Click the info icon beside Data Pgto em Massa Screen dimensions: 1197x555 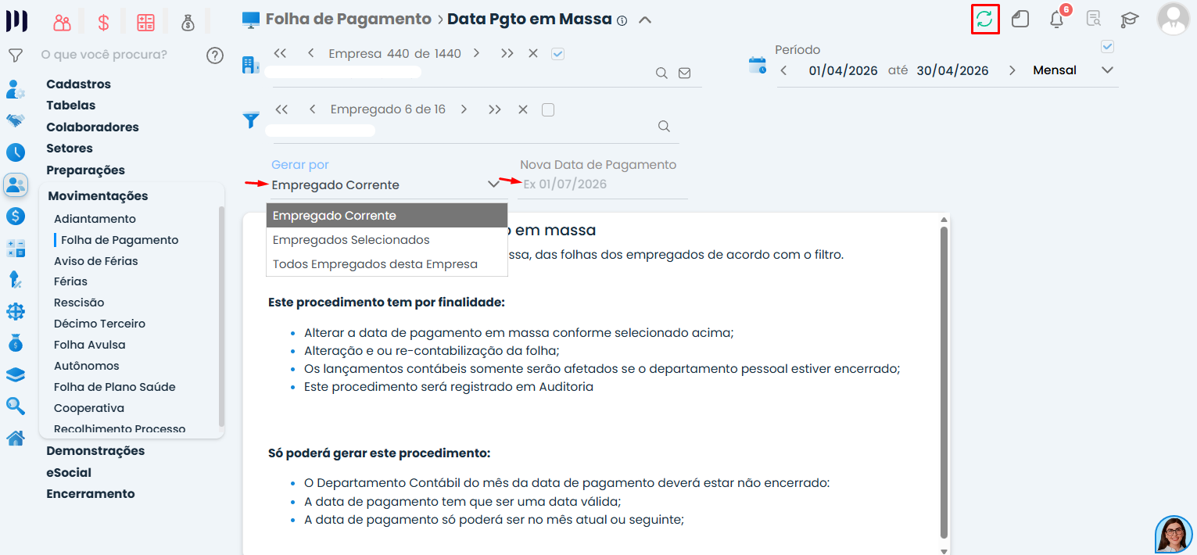[622, 21]
